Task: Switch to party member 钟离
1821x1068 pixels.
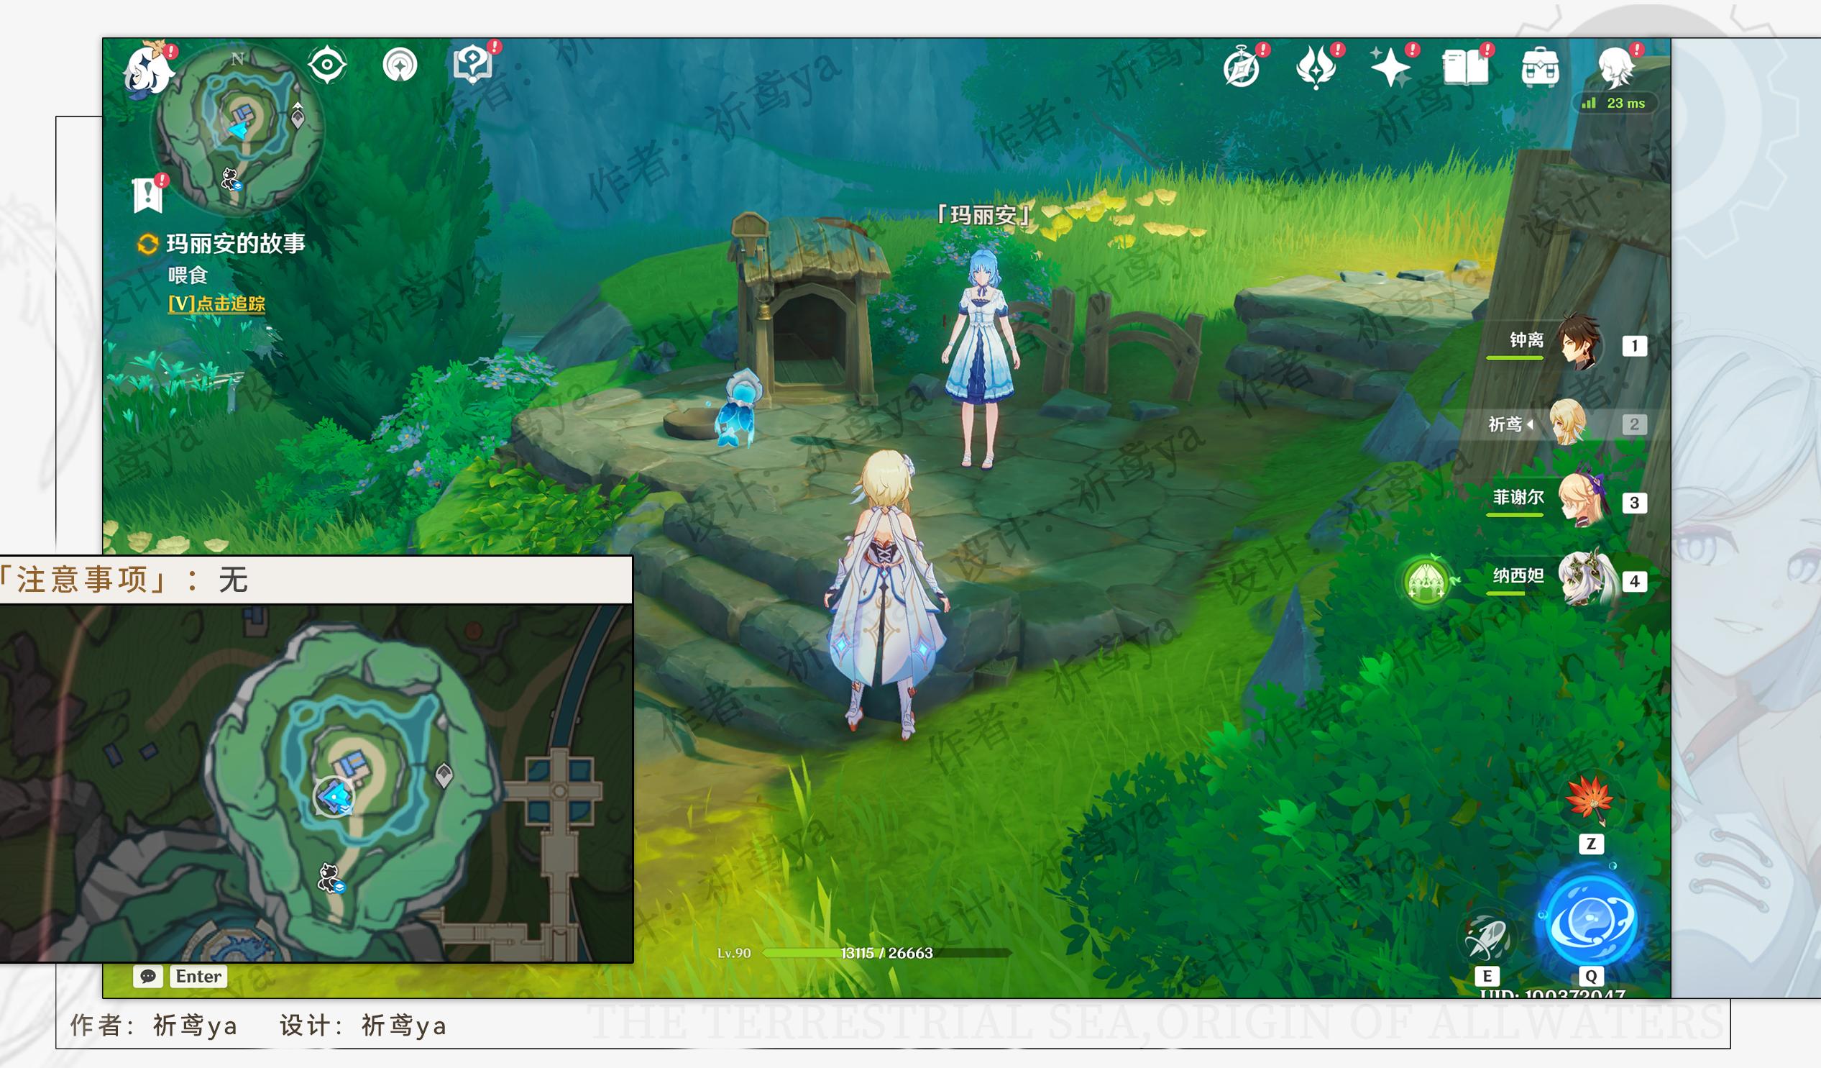Action: 1578,344
